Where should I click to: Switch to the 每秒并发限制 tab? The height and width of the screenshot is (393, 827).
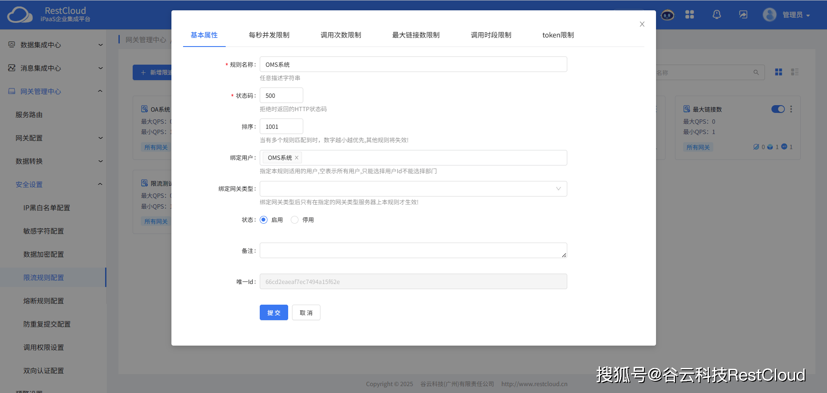tap(268, 35)
